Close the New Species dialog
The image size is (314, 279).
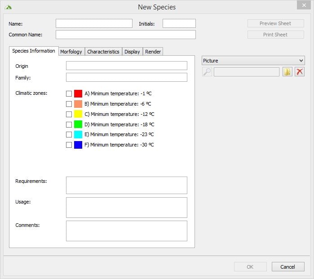304,5
